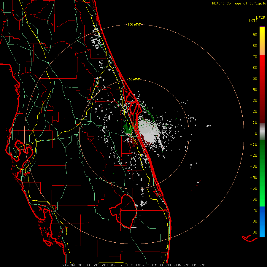Click the KMLB station identifier in caption
The height and width of the screenshot is (267, 267).
[x=158, y=265]
